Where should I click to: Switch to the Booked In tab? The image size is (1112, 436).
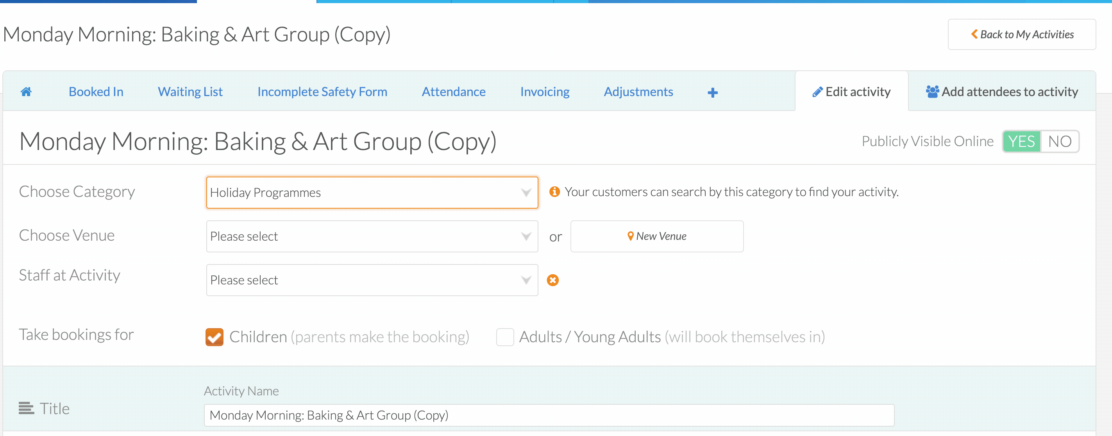[96, 91]
